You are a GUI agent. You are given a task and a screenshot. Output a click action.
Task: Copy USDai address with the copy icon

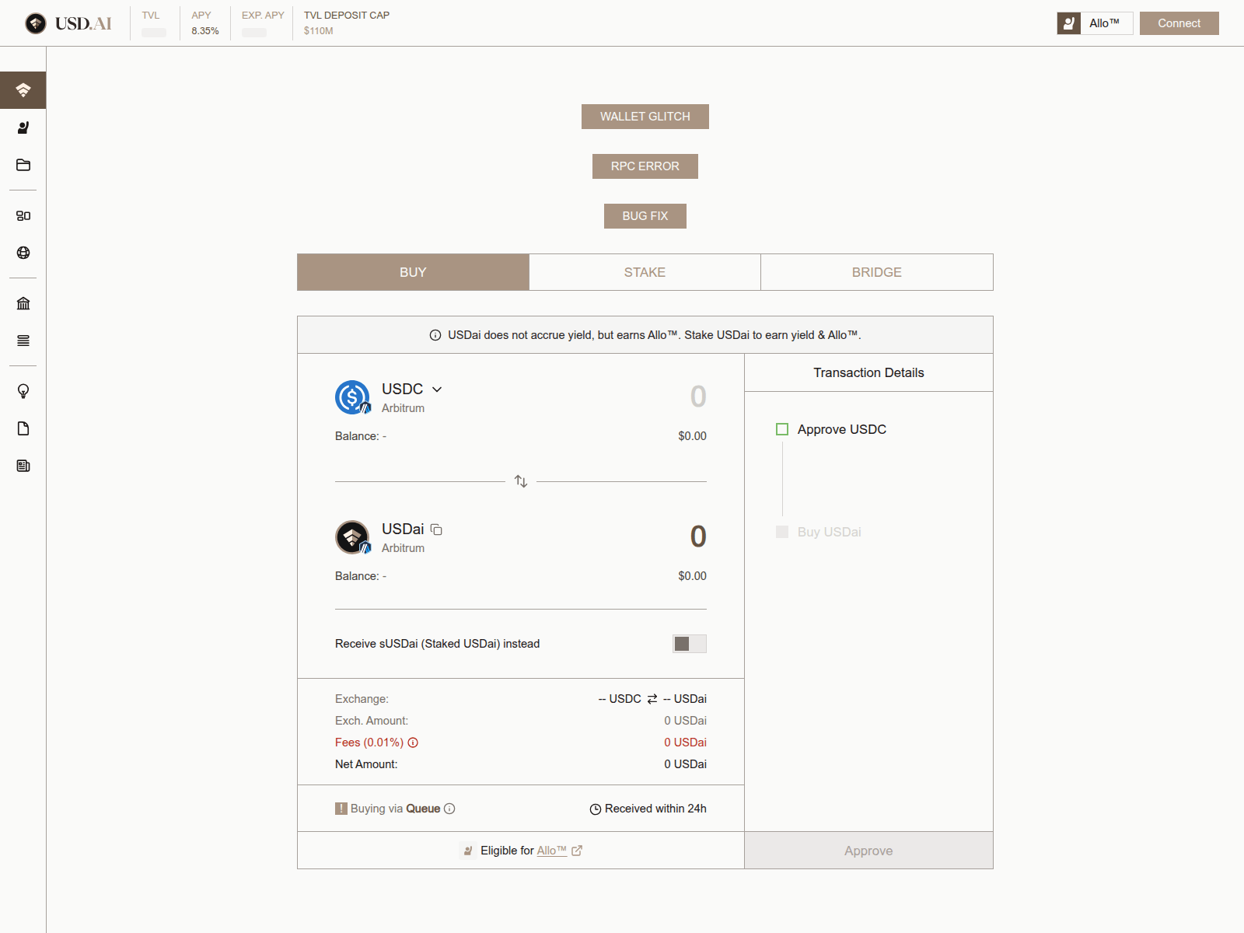click(x=437, y=529)
